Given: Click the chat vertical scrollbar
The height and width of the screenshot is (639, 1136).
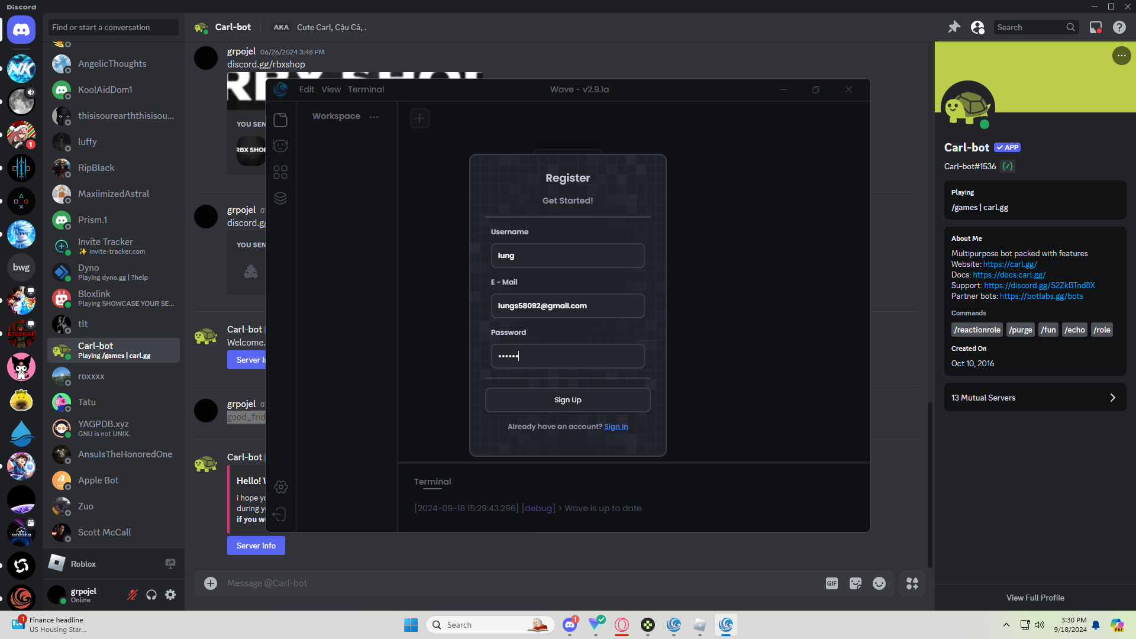Looking at the screenshot, I should pos(930,485).
